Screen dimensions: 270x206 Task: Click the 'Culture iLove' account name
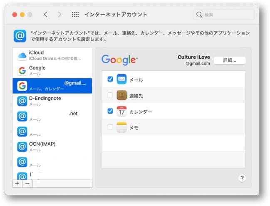click(194, 57)
